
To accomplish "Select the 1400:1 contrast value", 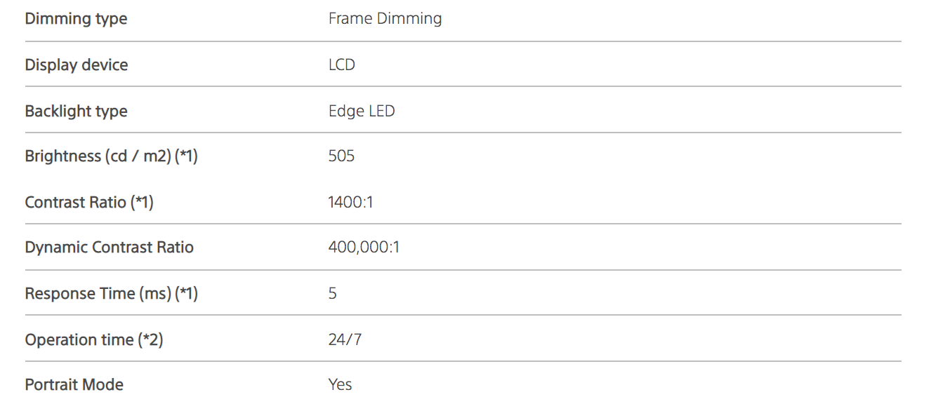I will click(350, 203).
